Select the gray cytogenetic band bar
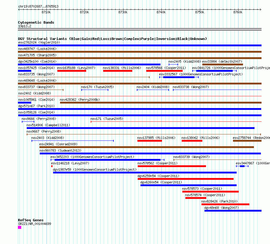This screenshot has width=270, height=244. pos(140,29)
